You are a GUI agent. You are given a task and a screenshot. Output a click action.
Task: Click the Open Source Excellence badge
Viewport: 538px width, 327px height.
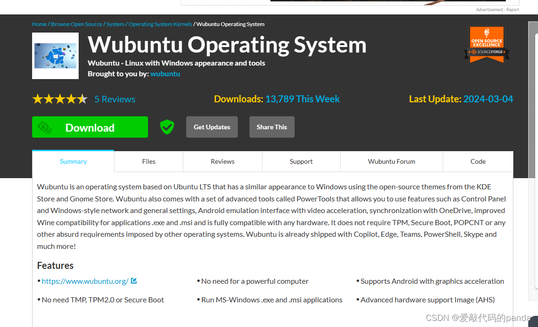coord(486,44)
